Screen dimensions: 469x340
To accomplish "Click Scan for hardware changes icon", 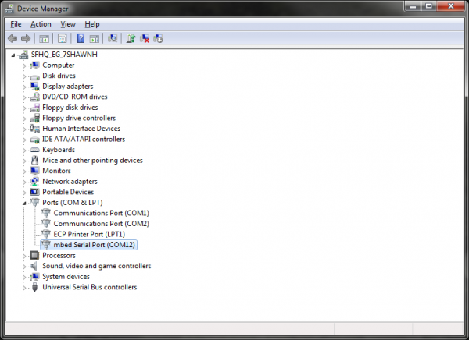I will tap(113, 38).
